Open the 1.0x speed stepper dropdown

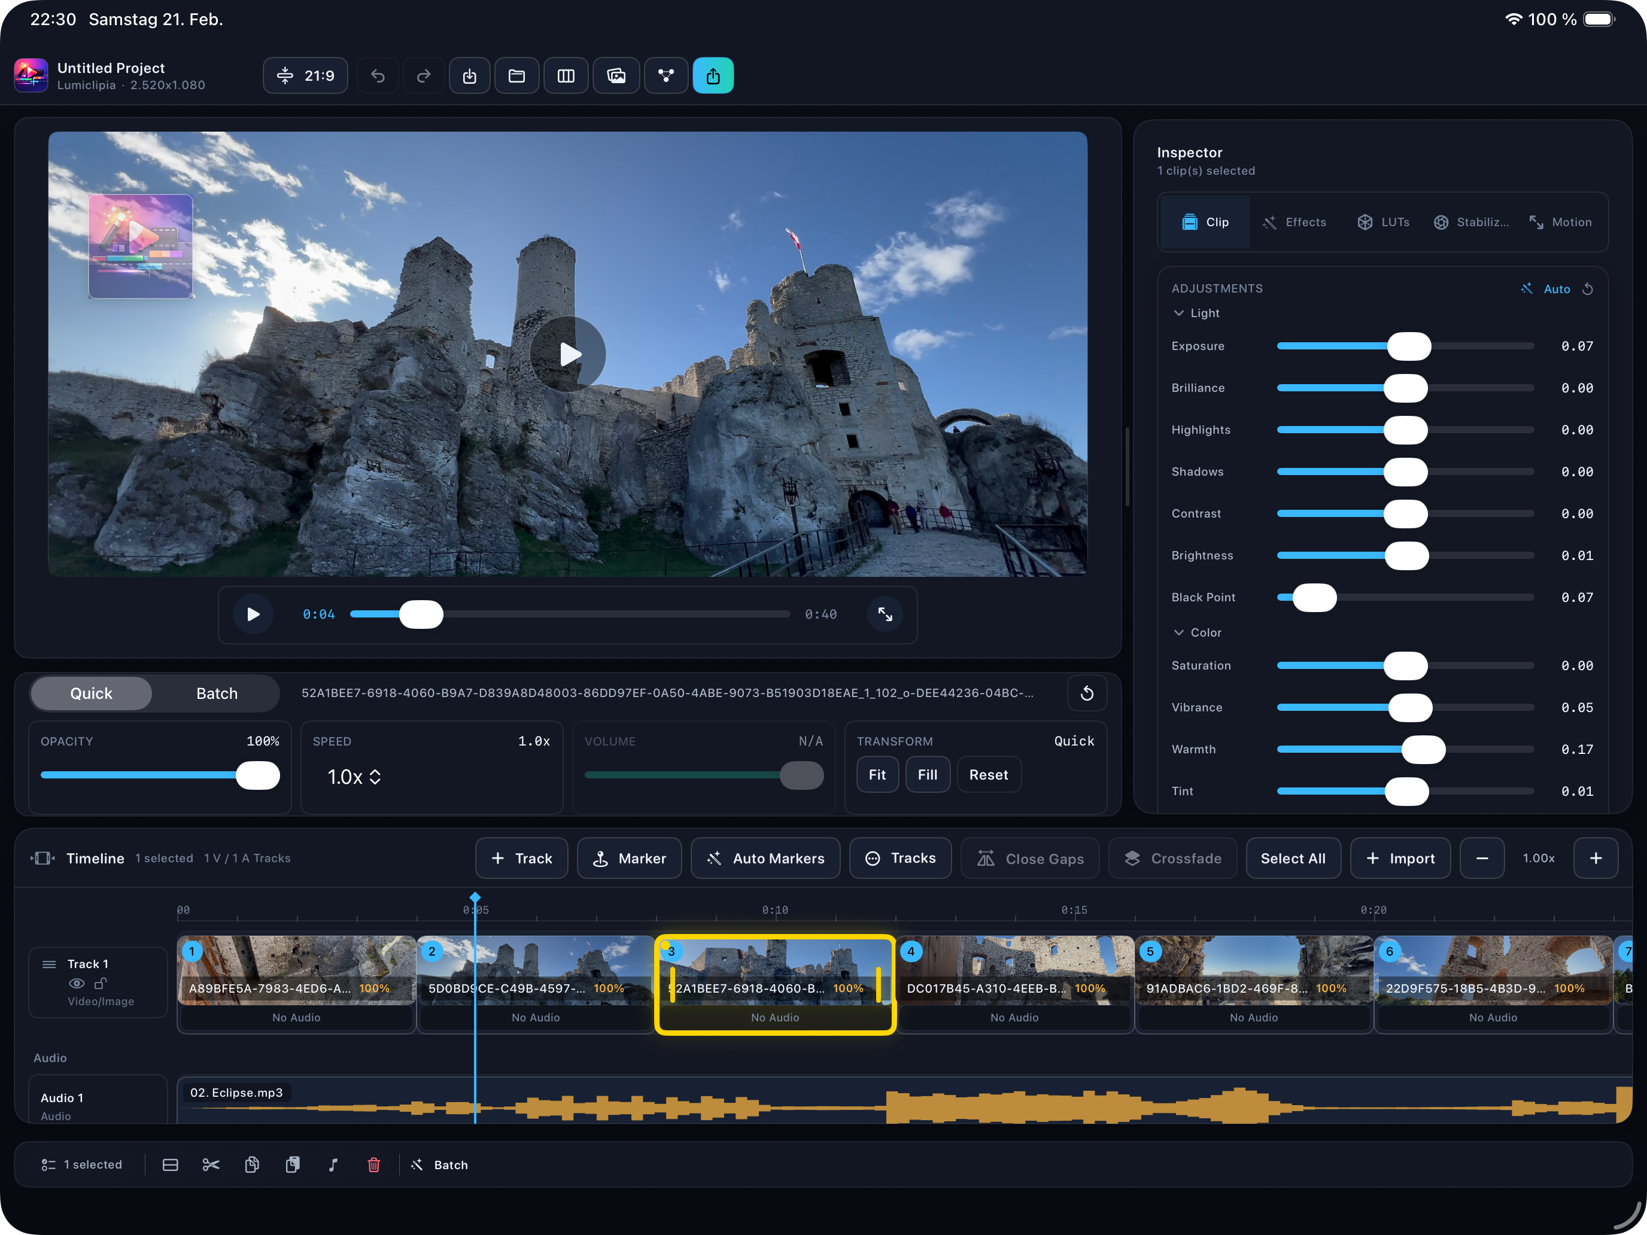[x=375, y=777]
